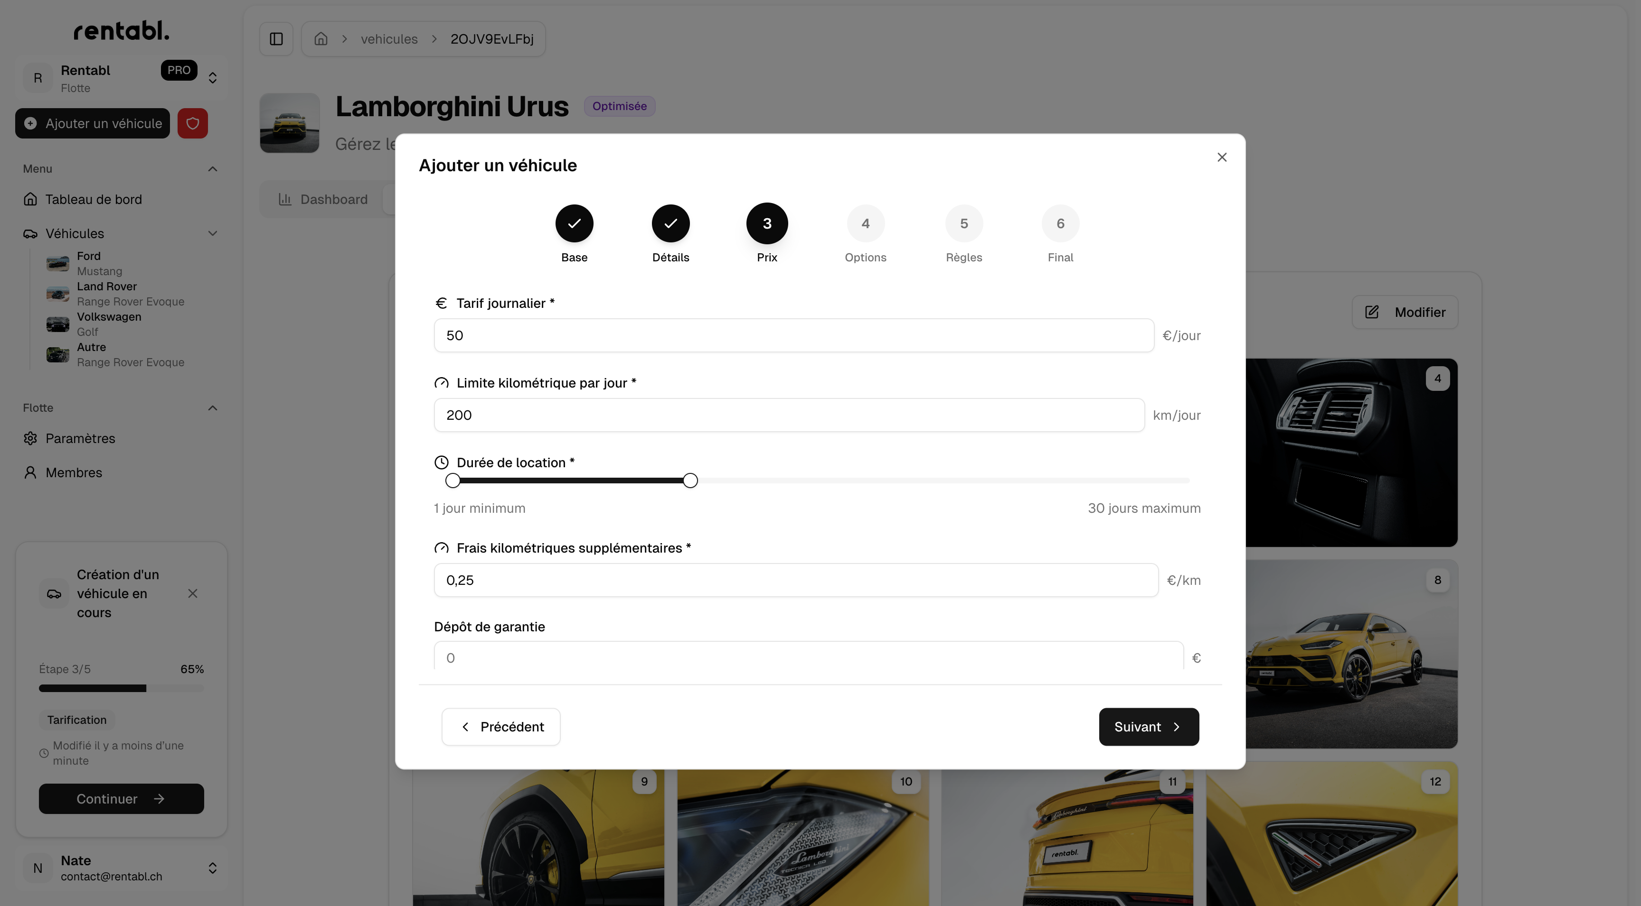1641x906 pixels.
Task: Click the euro icon beside Tarif journalier
Action: click(441, 303)
